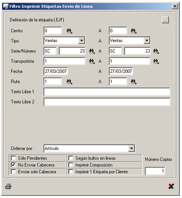Expand the second Tipo Ventas dropdown
Viewport: 182px width, 198px height.
coord(147,41)
